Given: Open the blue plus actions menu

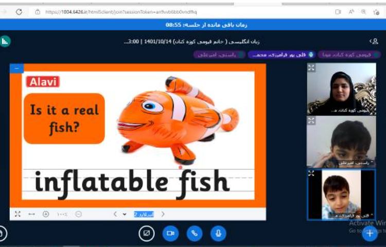Looking at the screenshot, I should pos(370,234).
